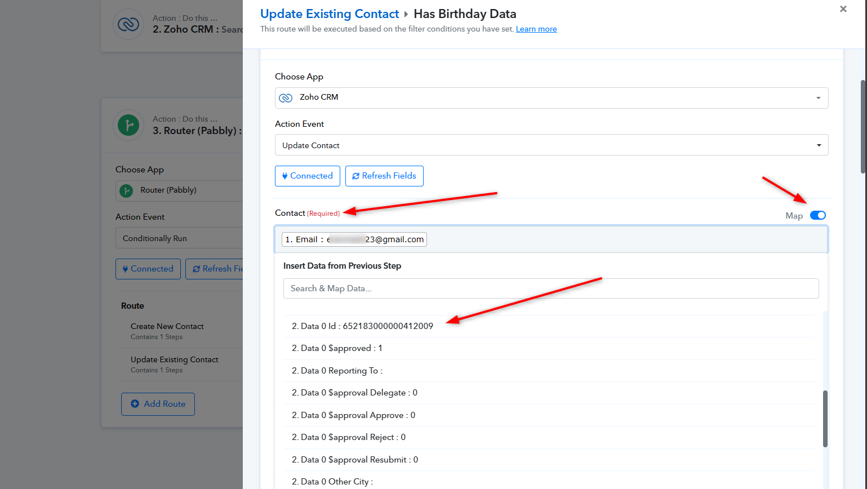
Task: Select '2. Data 0 Id : 652183000000412009'
Action: [x=549, y=326]
